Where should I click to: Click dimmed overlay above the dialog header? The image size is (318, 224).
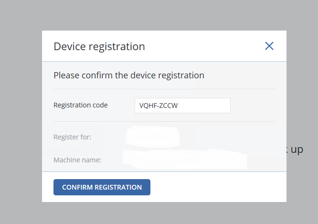(162, 15)
